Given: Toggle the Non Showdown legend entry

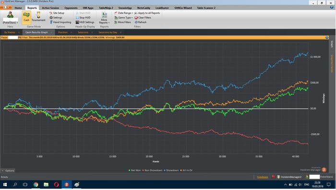Looking at the screenshot, I should pyautogui.click(x=152, y=170).
